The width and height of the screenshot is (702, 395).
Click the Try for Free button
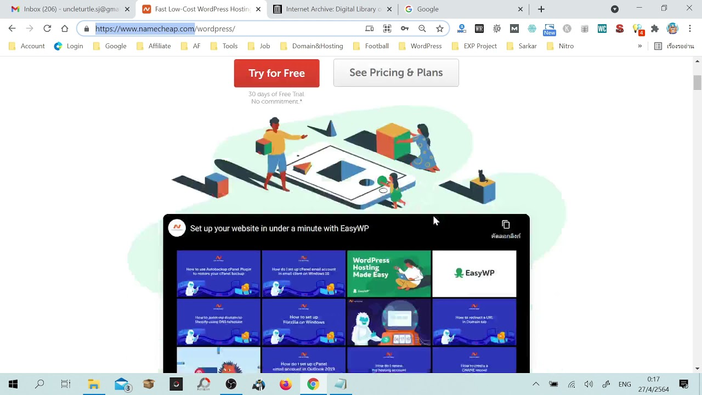coord(276,73)
